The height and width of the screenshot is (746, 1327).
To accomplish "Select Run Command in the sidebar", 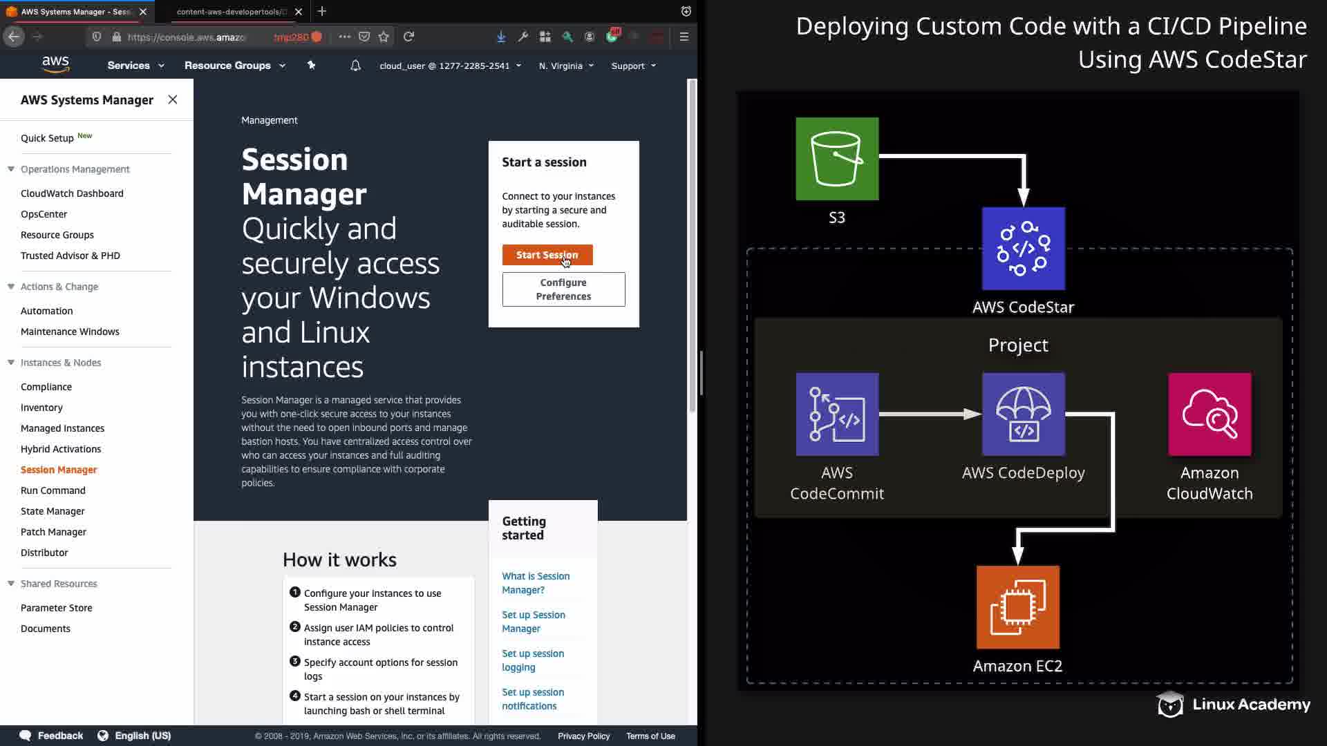I will point(53,490).
